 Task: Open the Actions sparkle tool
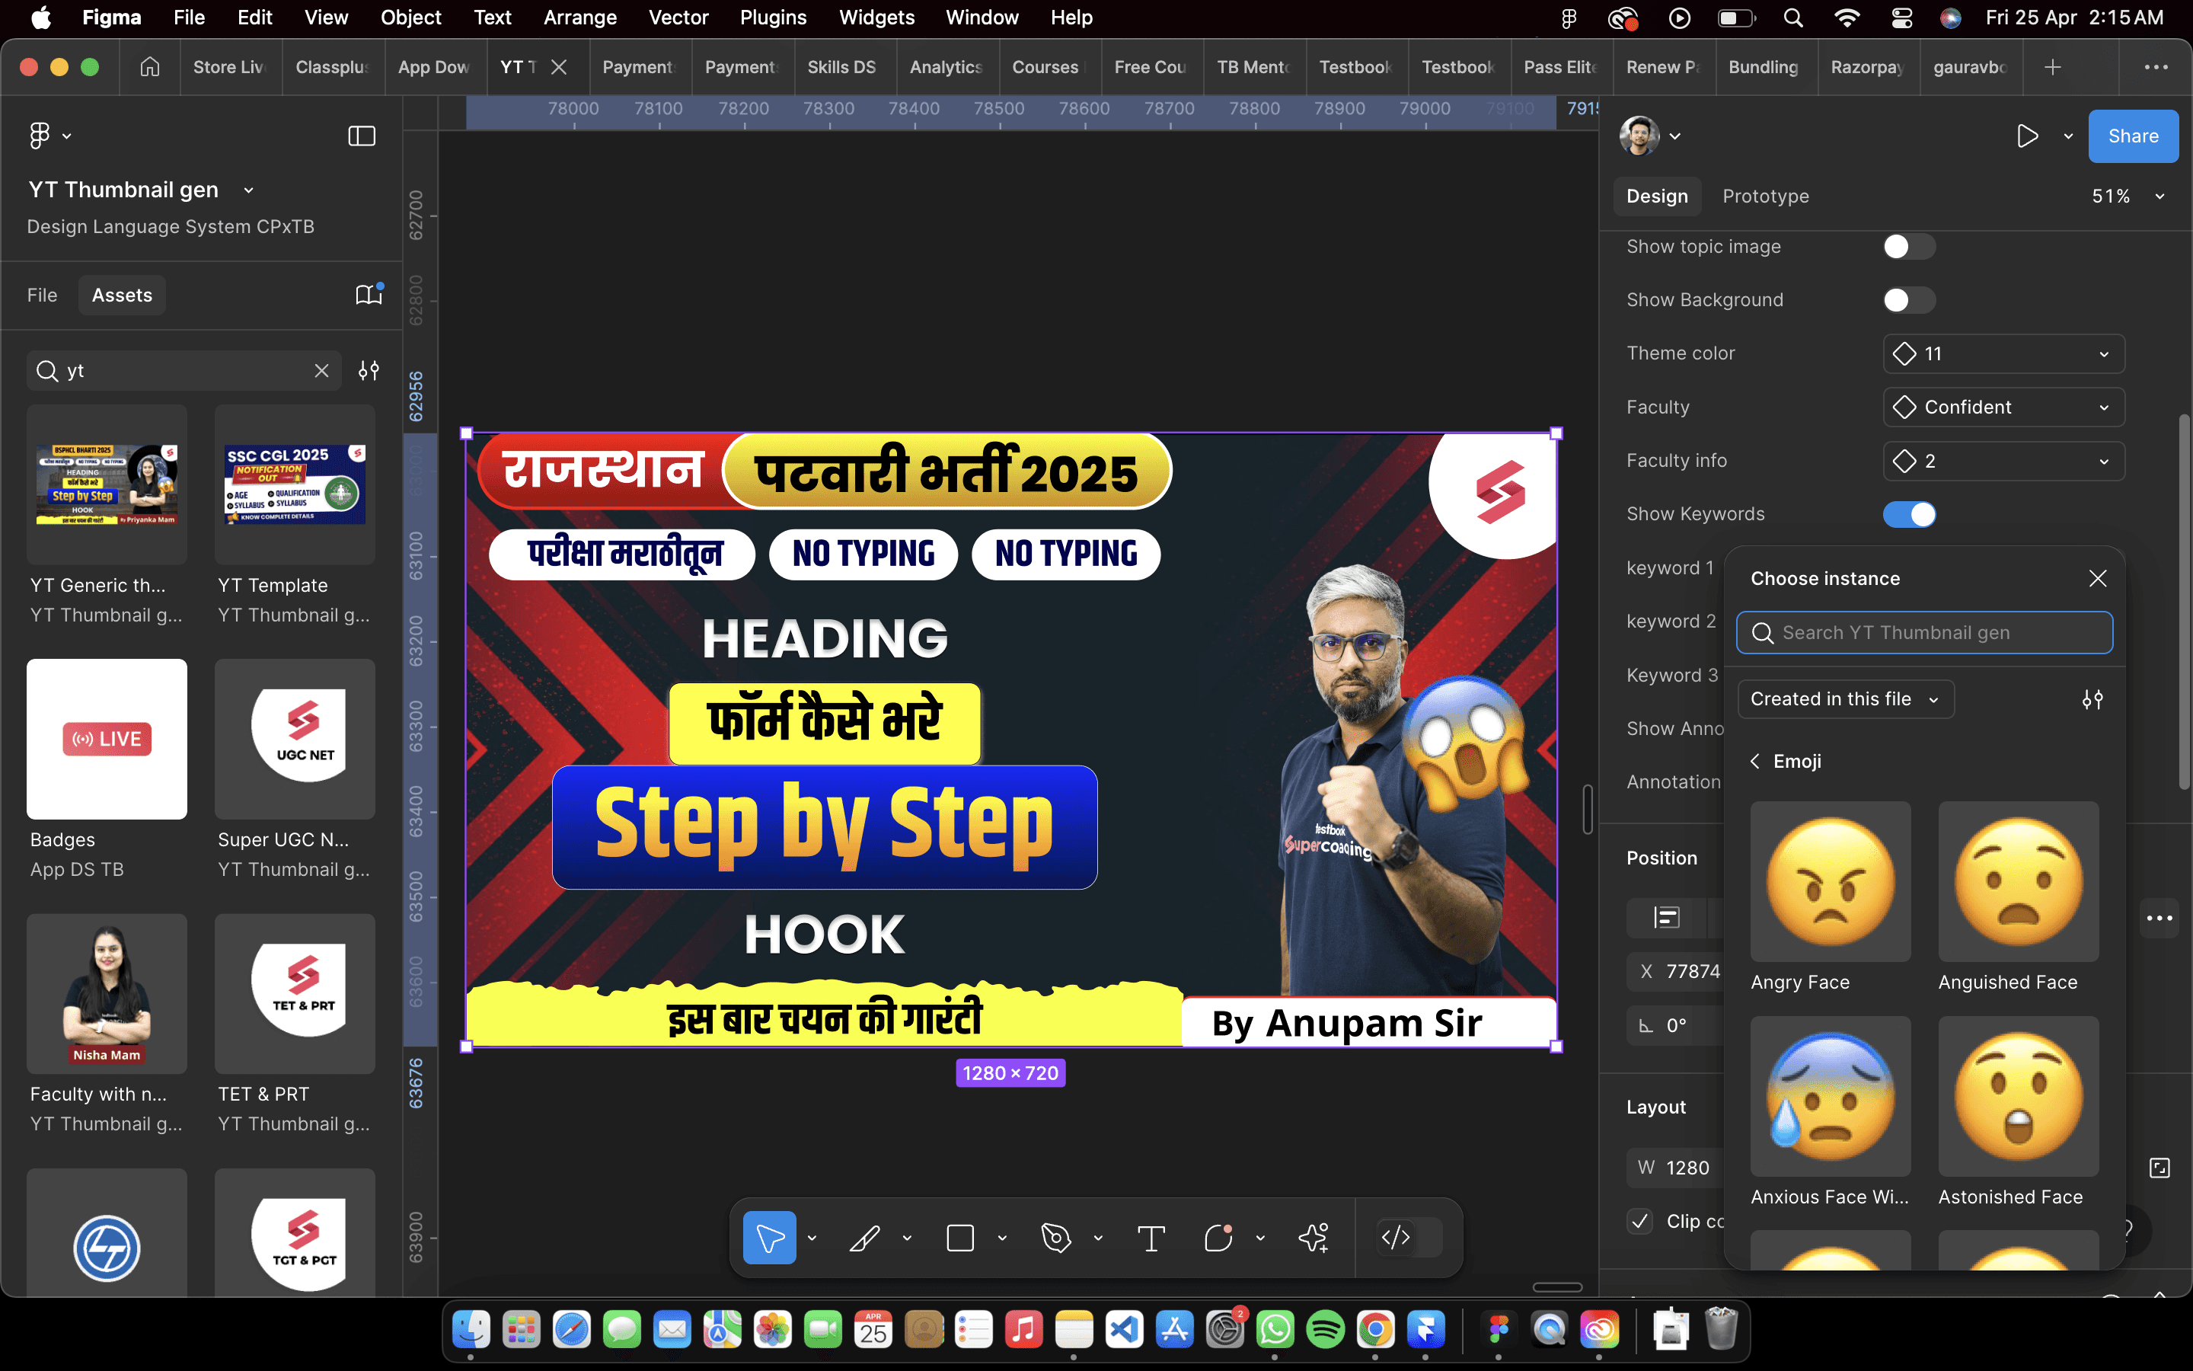tap(1313, 1238)
